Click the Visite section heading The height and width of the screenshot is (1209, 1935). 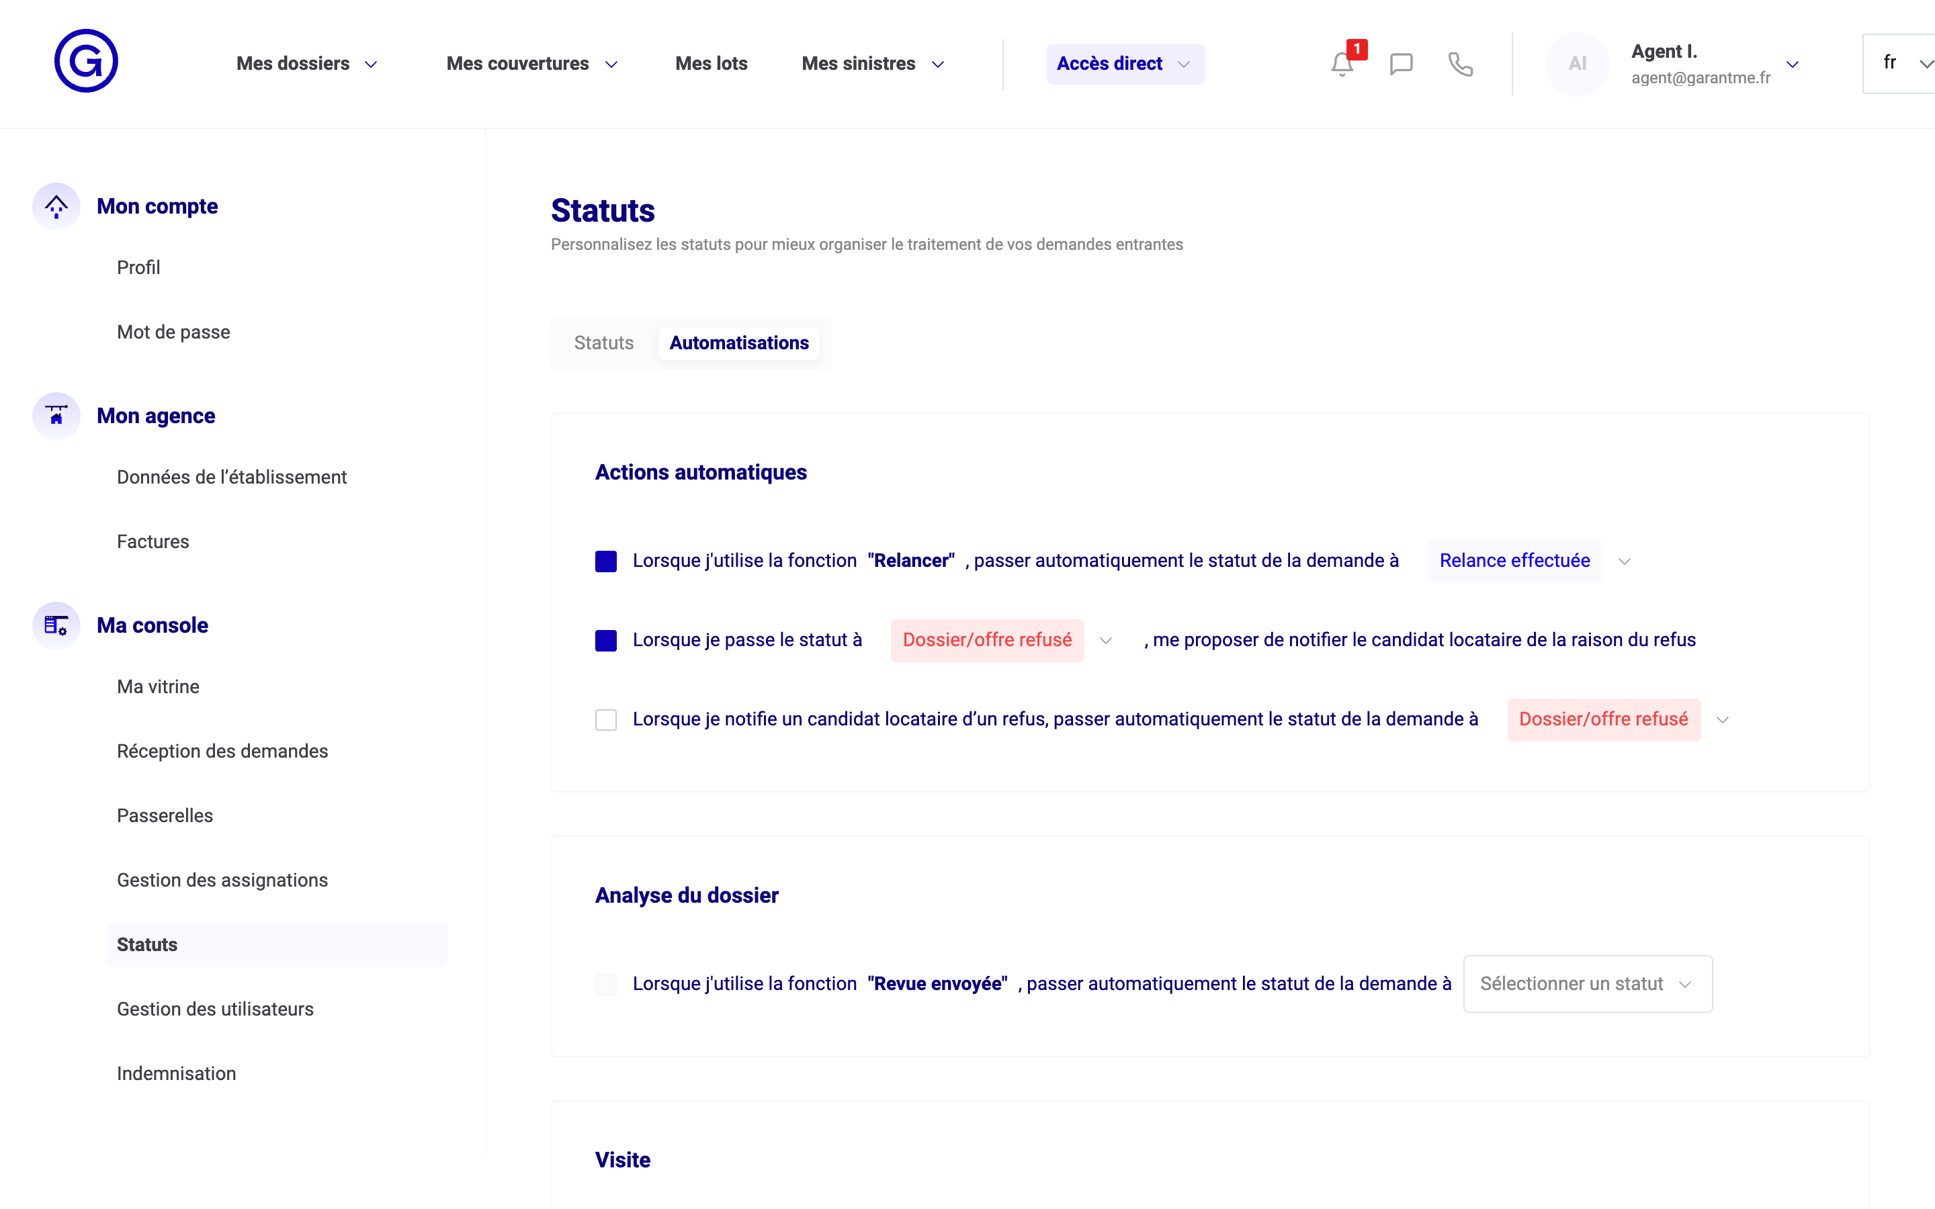point(623,1160)
